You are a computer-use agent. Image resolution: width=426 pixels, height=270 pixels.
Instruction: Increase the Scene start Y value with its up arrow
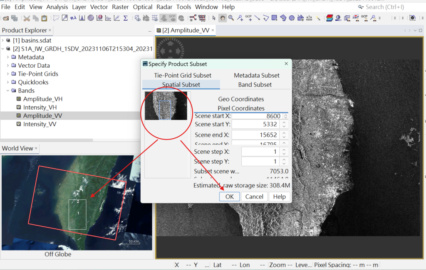point(284,123)
